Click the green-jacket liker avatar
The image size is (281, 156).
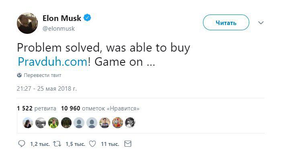[x=53, y=123]
